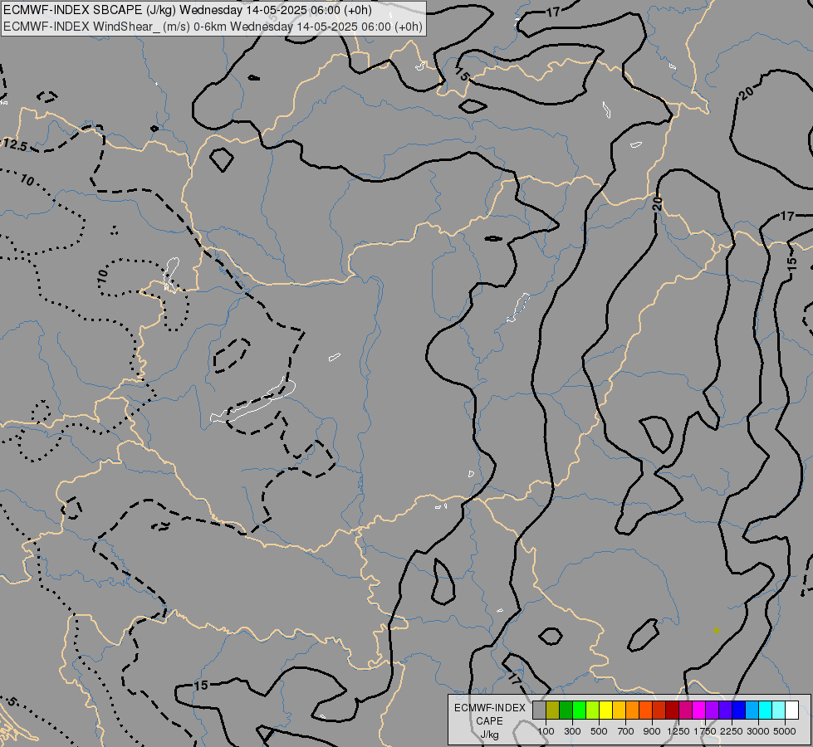813x747 pixels.
Task: Click the sky blue swatch left of the 3000 tick
Action: [752, 710]
